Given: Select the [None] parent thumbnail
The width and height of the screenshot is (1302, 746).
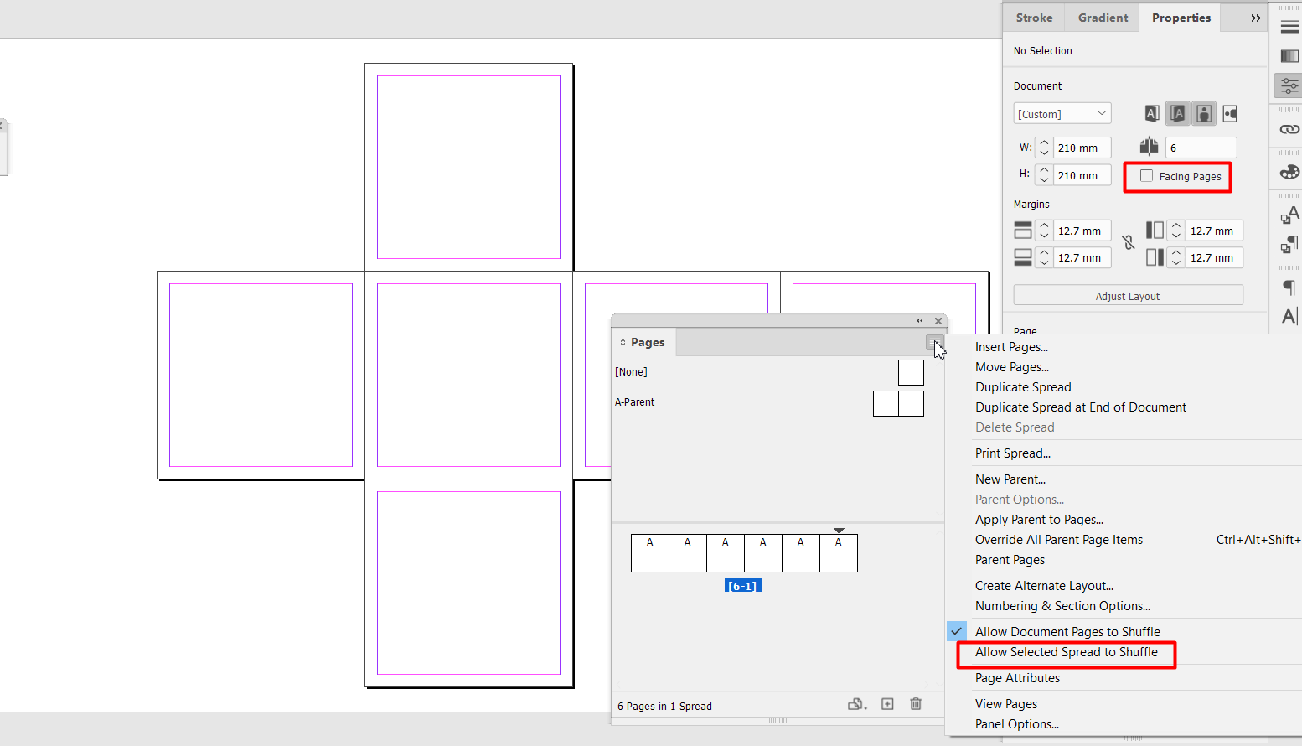Looking at the screenshot, I should click(x=911, y=372).
